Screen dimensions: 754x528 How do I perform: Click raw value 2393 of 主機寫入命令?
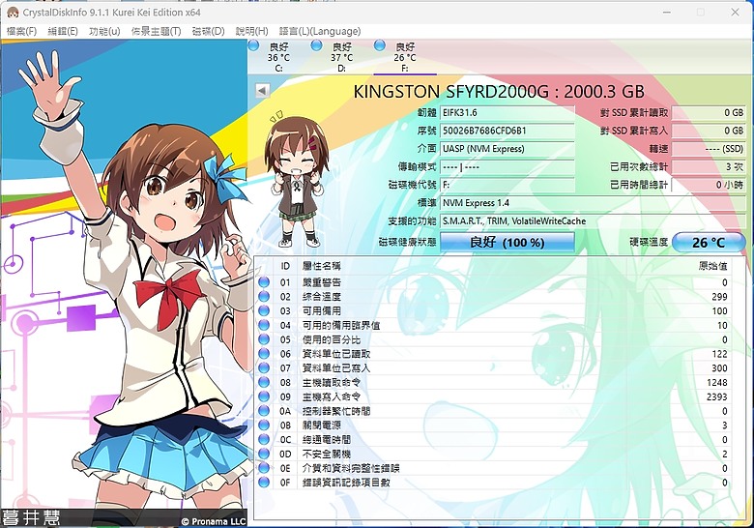point(717,396)
